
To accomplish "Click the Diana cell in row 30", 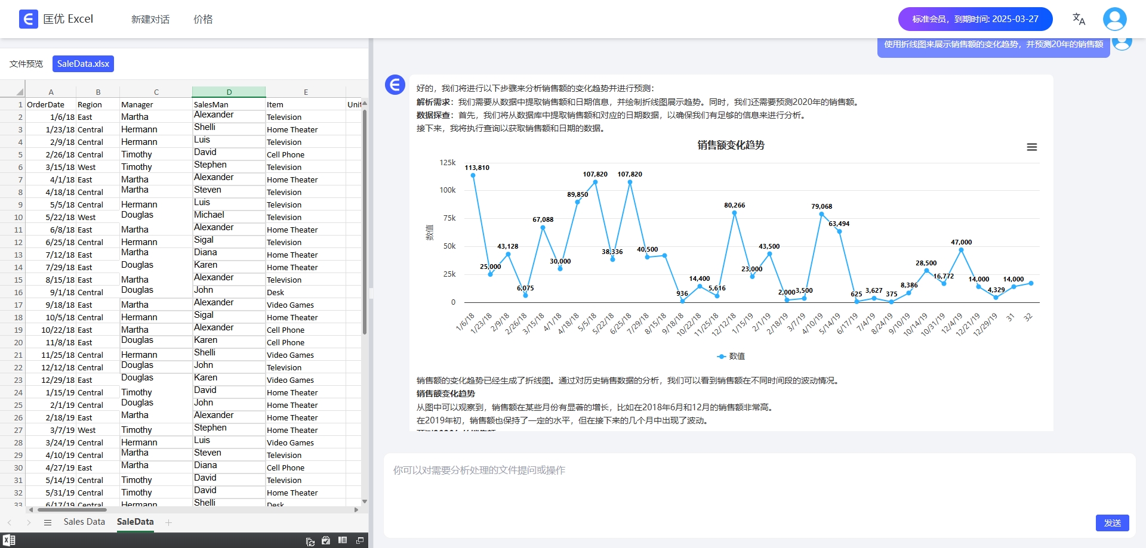I will [x=229, y=467].
